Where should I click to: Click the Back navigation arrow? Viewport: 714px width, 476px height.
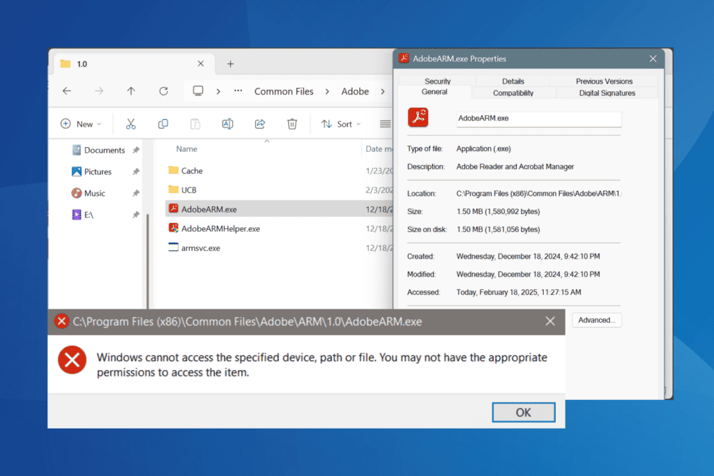click(x=66, y=91)
